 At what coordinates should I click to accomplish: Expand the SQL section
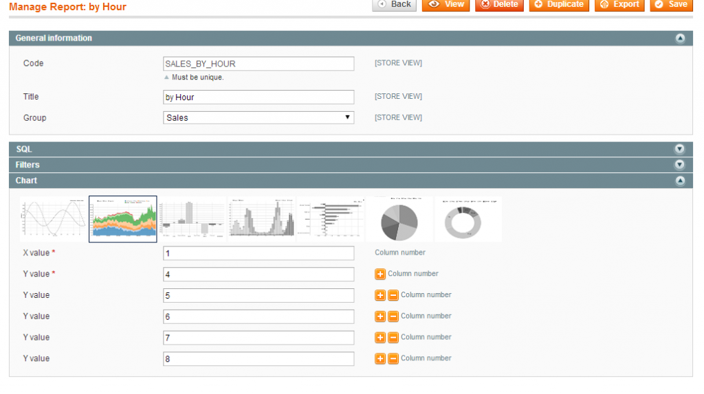point(680,149)
